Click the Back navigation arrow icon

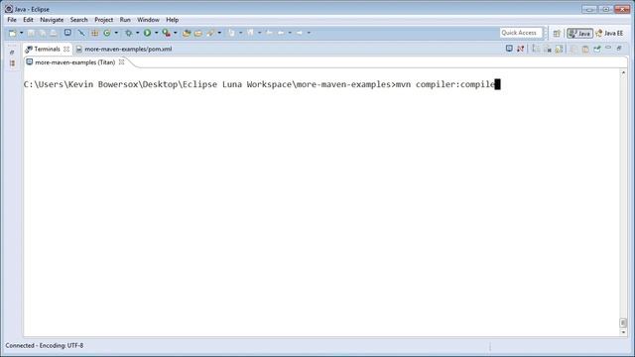pyautogui.click(x=280, y=33)
